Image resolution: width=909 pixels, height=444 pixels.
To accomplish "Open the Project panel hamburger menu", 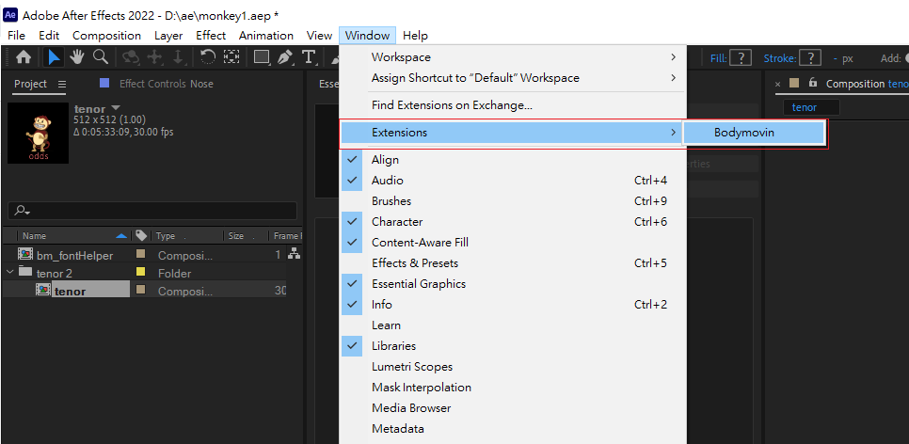I will [x=62, y=84].
